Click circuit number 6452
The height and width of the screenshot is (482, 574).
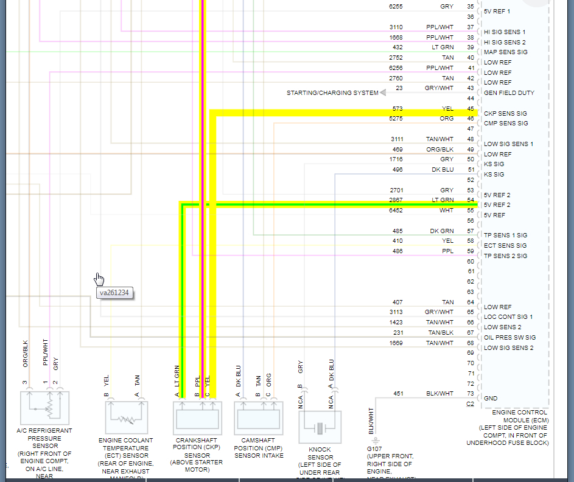tap(396, 211)
